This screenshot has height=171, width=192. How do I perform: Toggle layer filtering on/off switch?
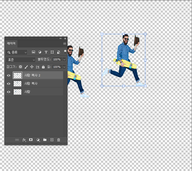pos(65,52)
